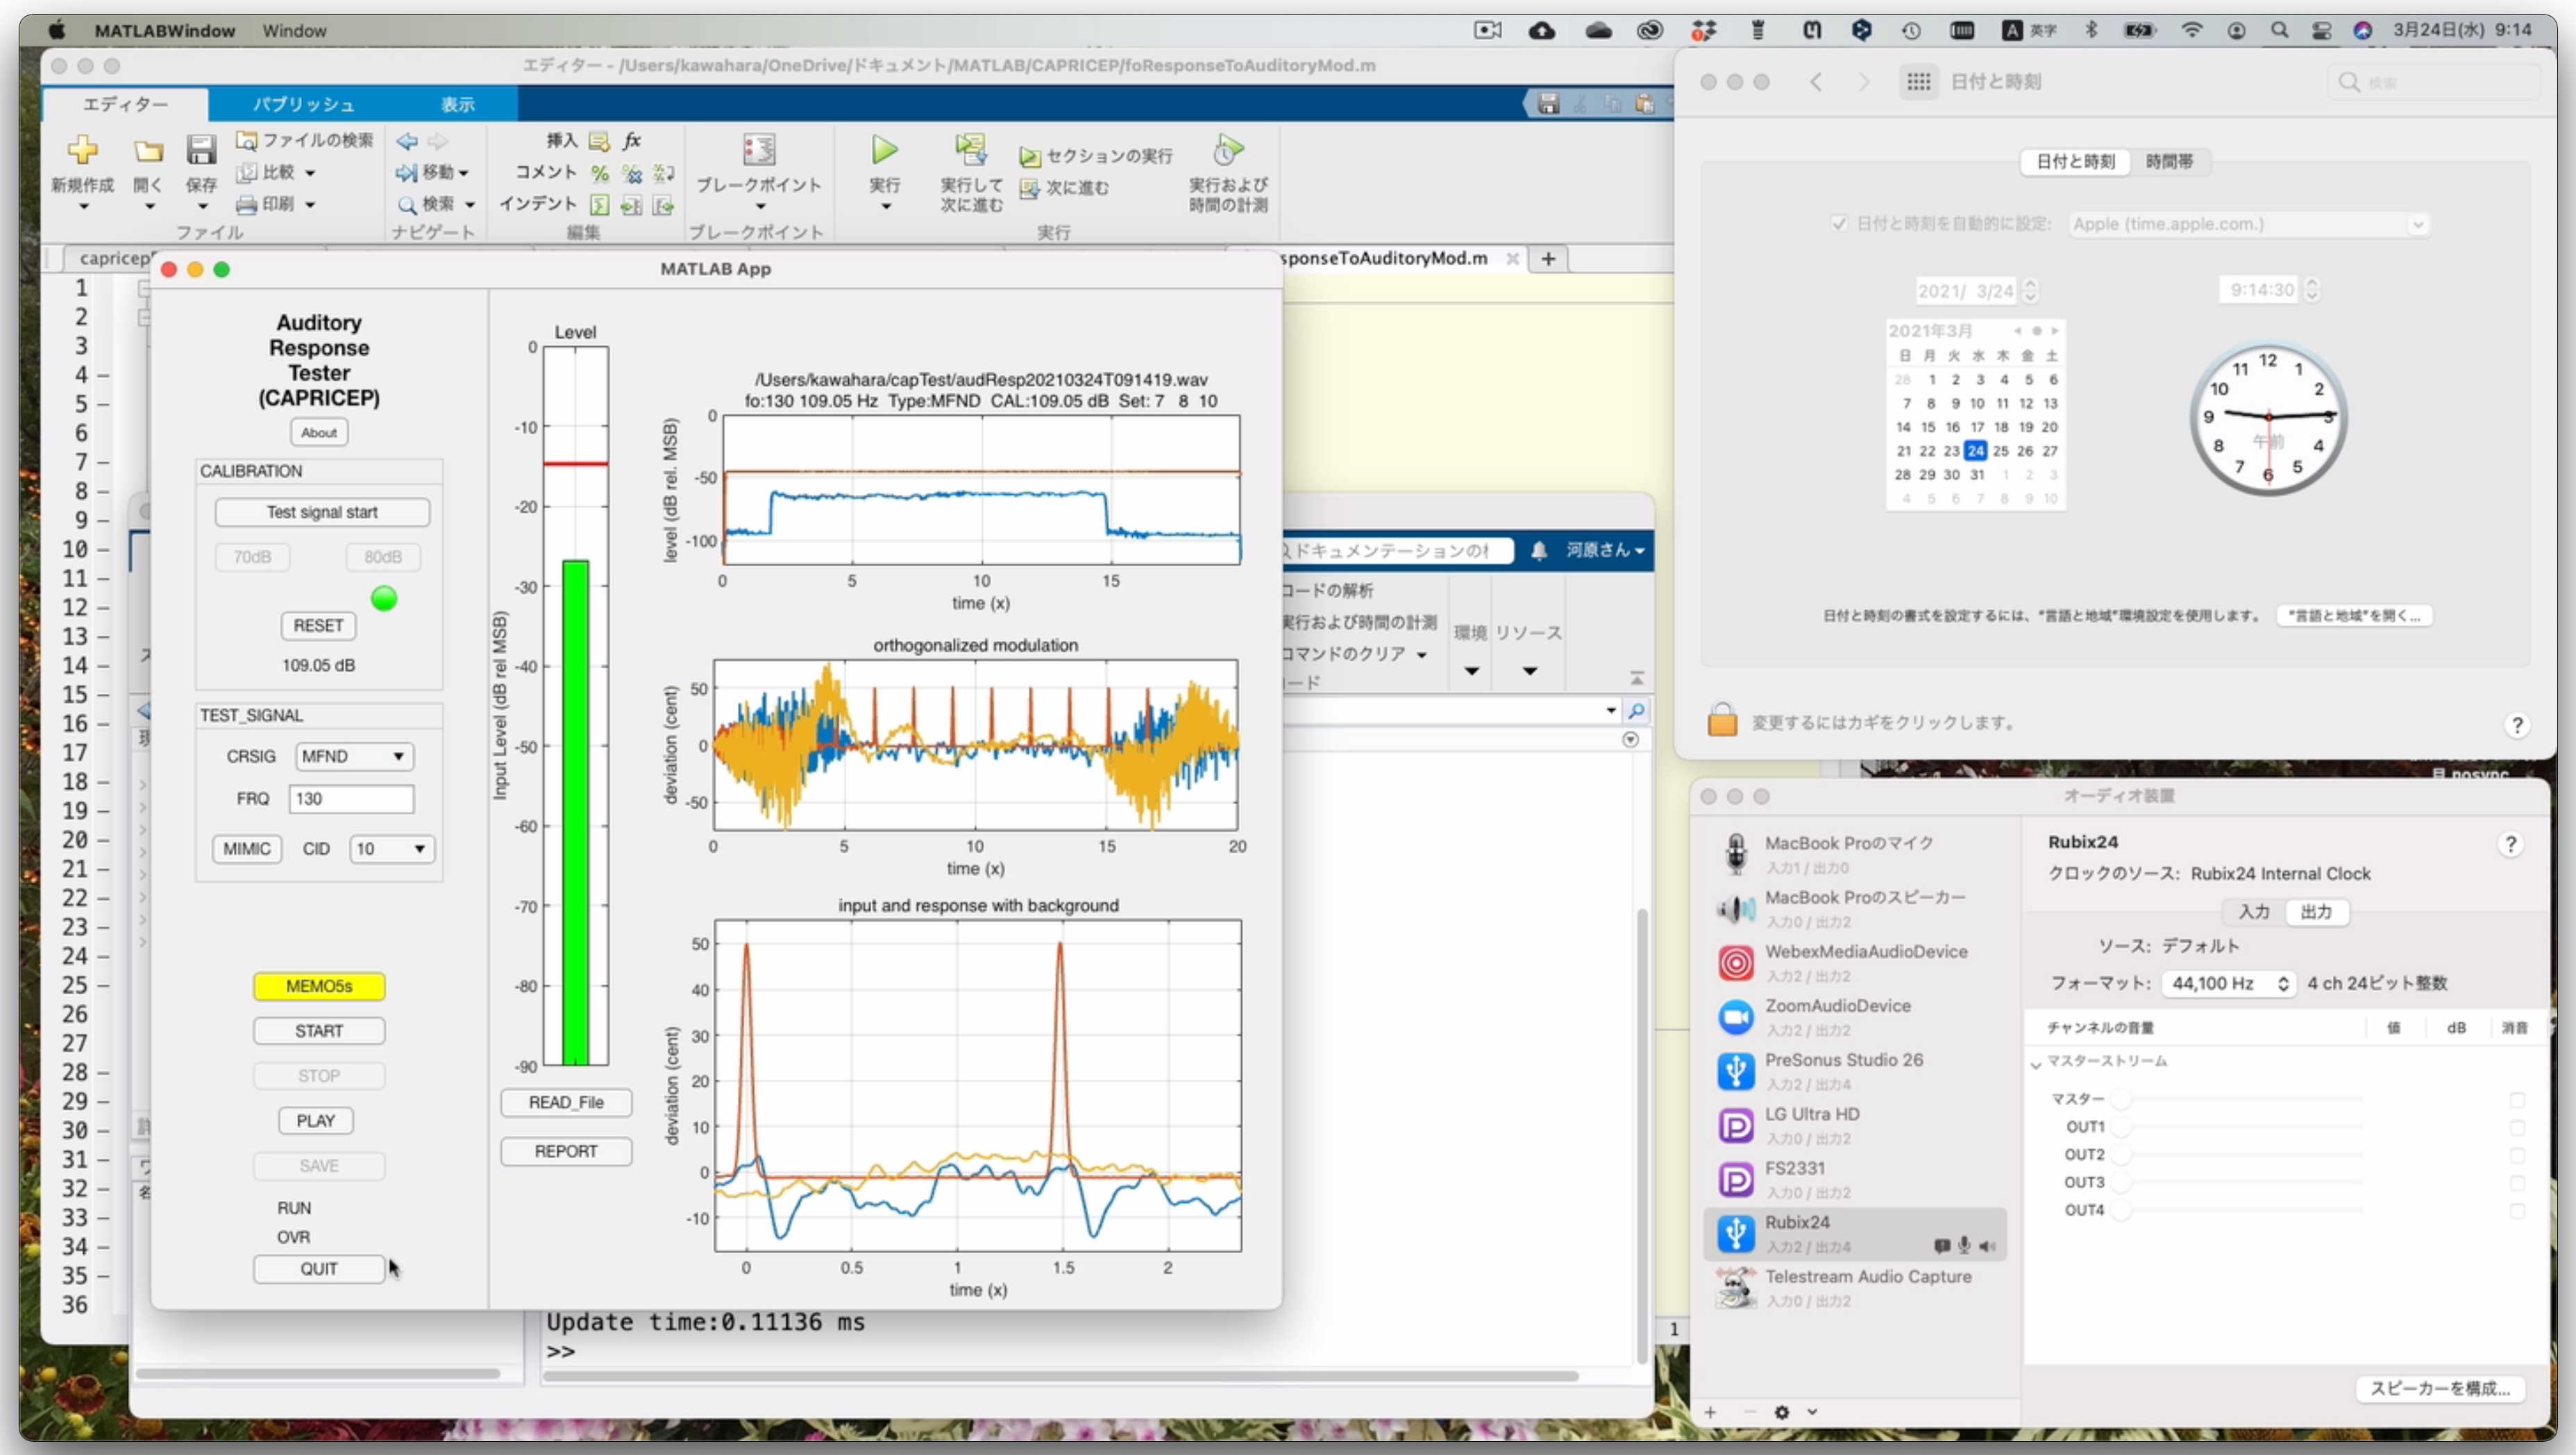This screenshot has height=1455, width=2576.
Task: Toggle the automatic date and time checkbox
Action: click(x=1838, y=224)
